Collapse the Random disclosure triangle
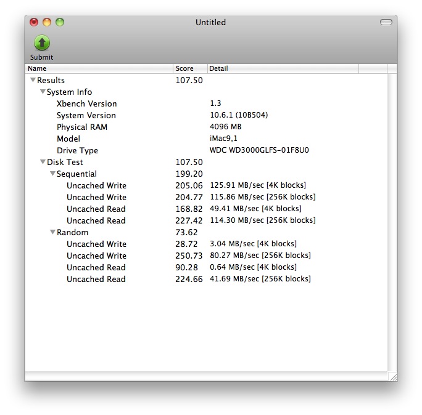The image size is (422, 415). (52, 232)
